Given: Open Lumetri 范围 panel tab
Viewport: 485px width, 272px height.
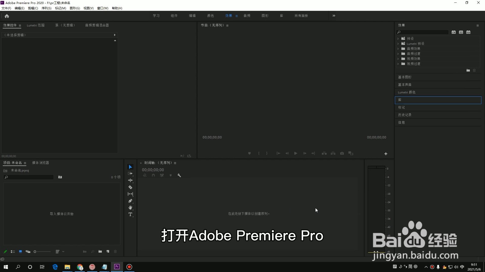Looking at the screenshot, I should [x=35, y=25].
